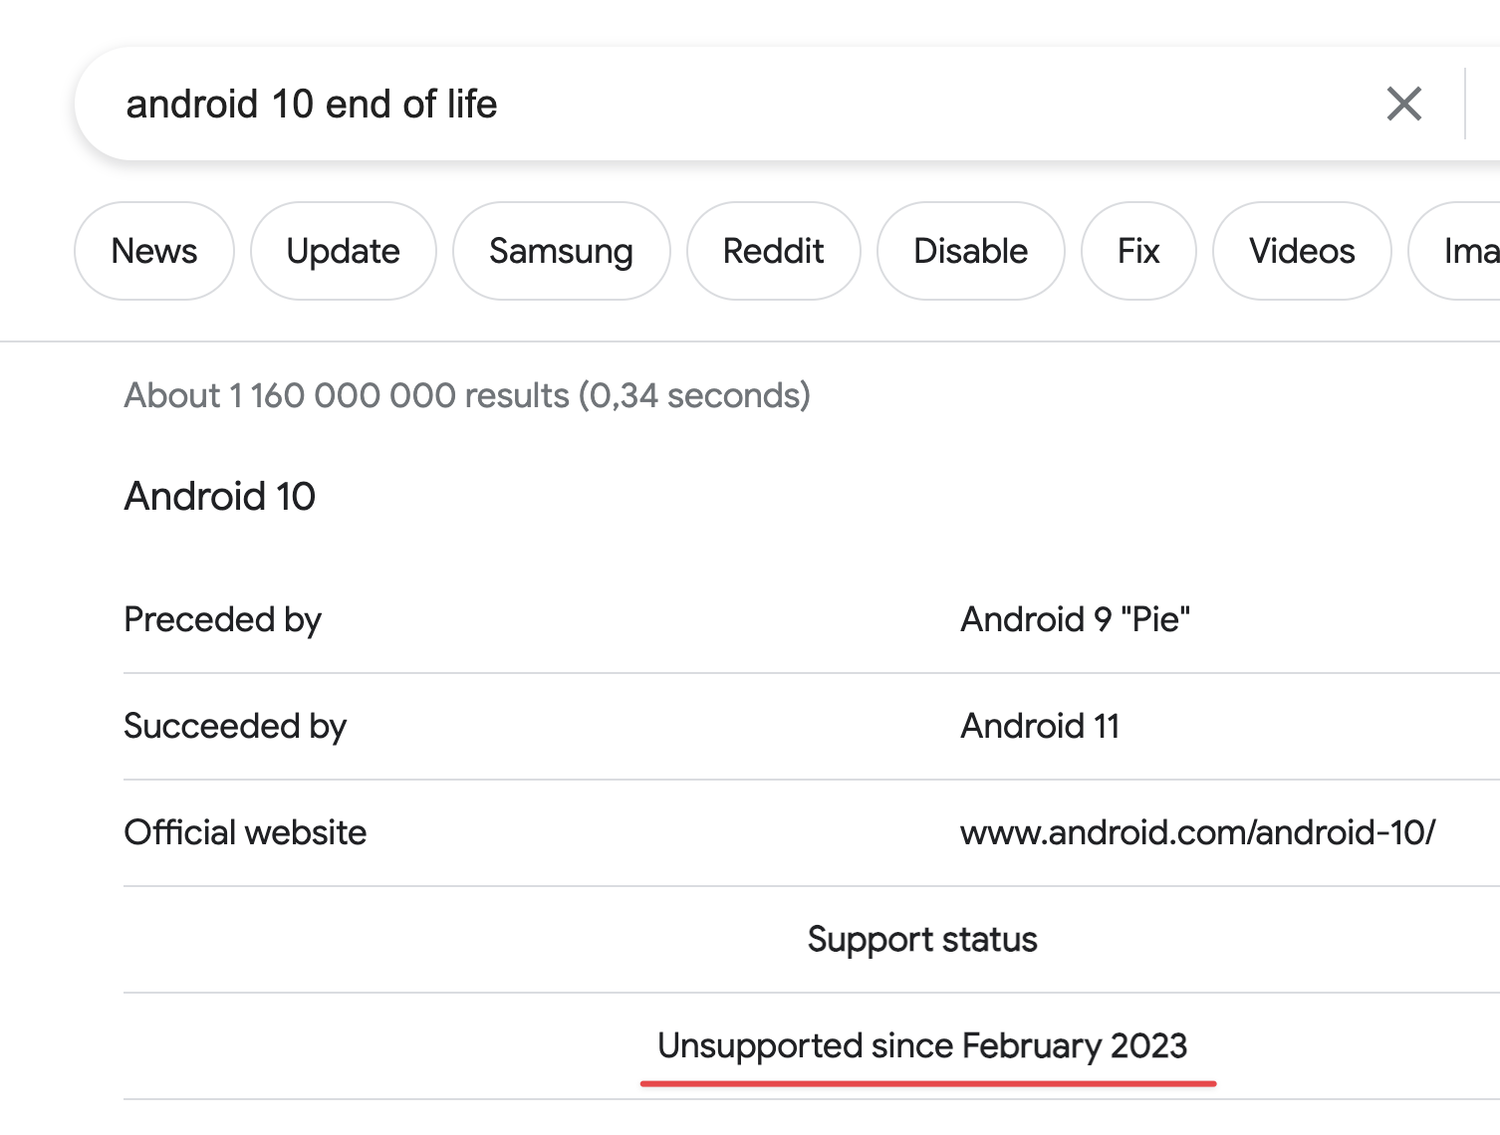This screenshot has width=1500, height=1135.
Task: Click the Preceded by row label
Action: point(222,619)
